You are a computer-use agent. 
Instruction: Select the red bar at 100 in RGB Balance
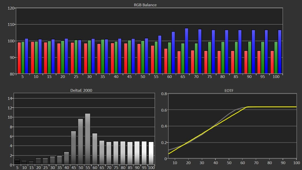pyautogui.click(x=272, y=62)
